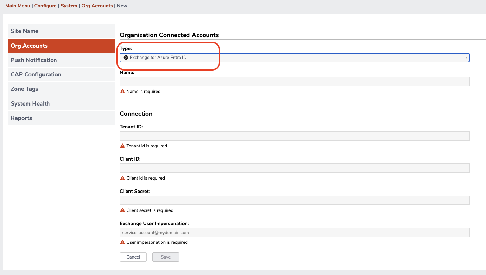
Task: Click the 'Tenant ID:' field label
Action: coord(131,127)
